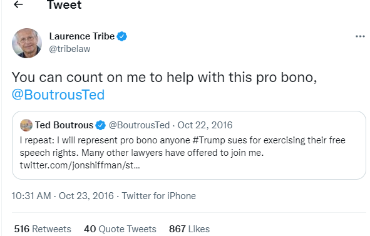Open the Laurence Tribe display name
The width and height of the screenshot is (370, 236).
(x=82, y=36)
